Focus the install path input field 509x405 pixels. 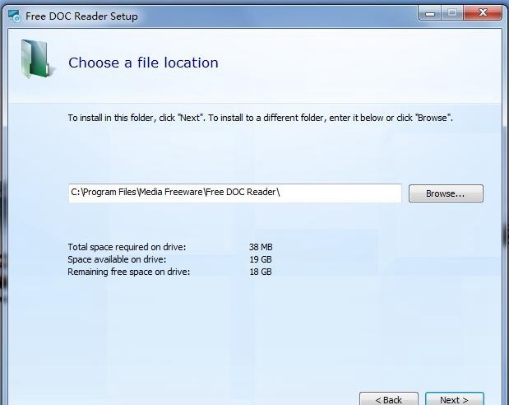[x=235, y=193]
